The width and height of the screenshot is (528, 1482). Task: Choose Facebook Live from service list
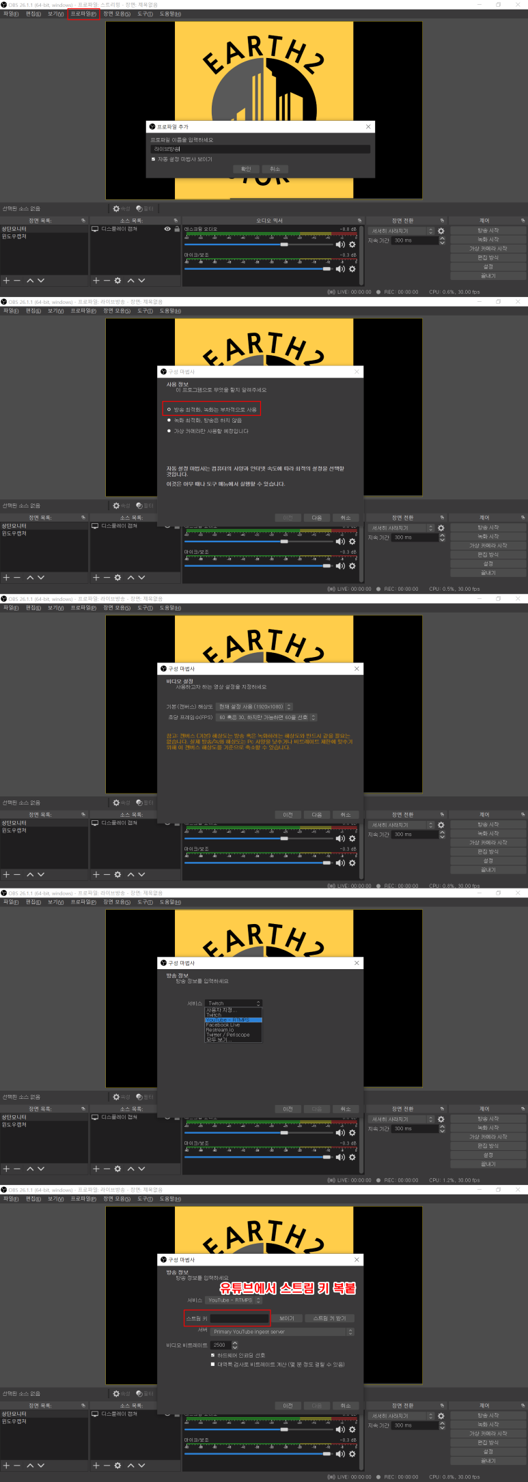pos(234,1024)
